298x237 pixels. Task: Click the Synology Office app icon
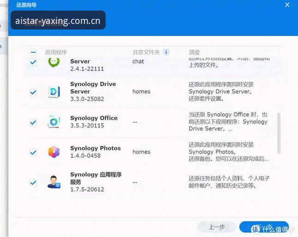(54, 122)
